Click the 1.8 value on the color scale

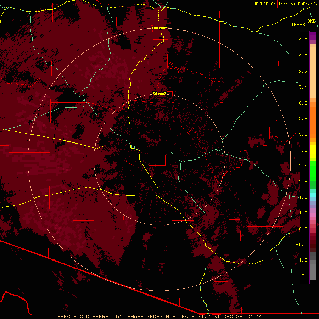[303, 197]
